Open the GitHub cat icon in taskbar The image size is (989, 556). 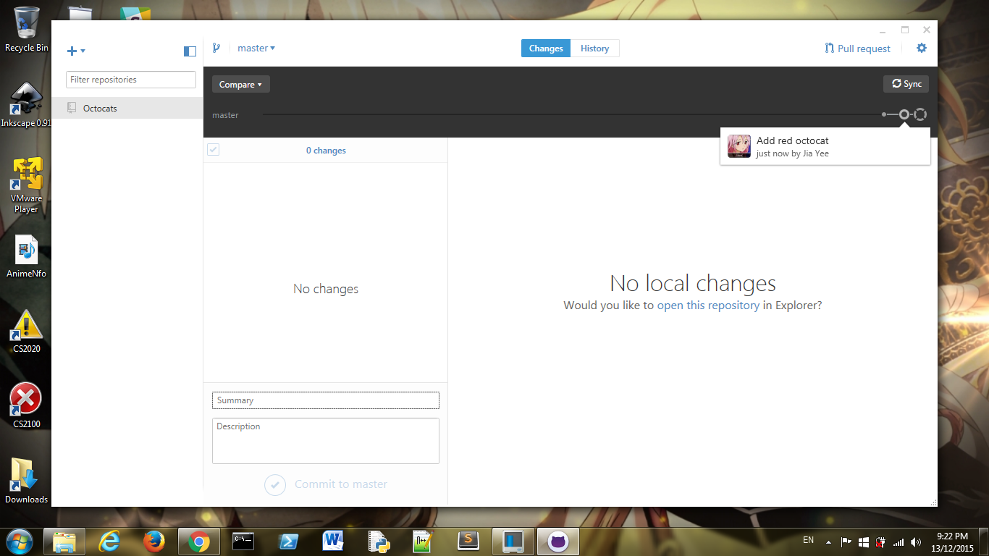(x=558, y=541)
